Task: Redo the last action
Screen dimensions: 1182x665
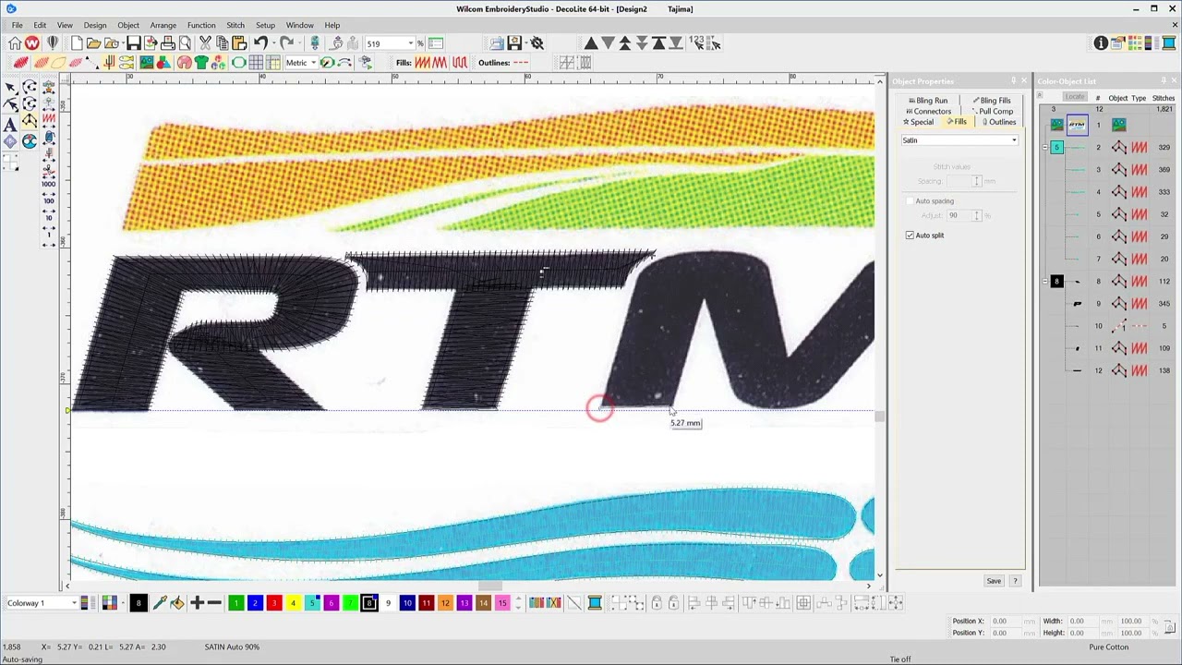Action: pos(286,43)
